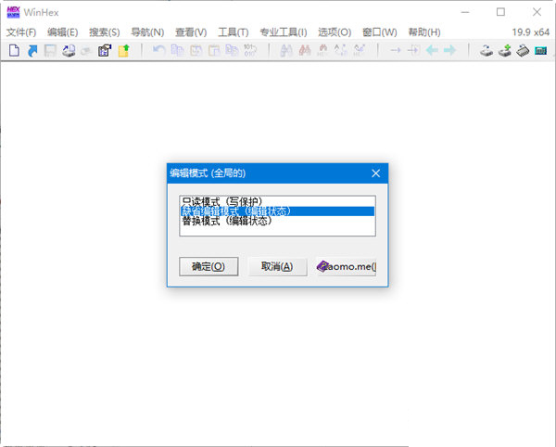Click the blue calculator icon on toolbar's right end

pyautogui.click(x=540, y=51)
